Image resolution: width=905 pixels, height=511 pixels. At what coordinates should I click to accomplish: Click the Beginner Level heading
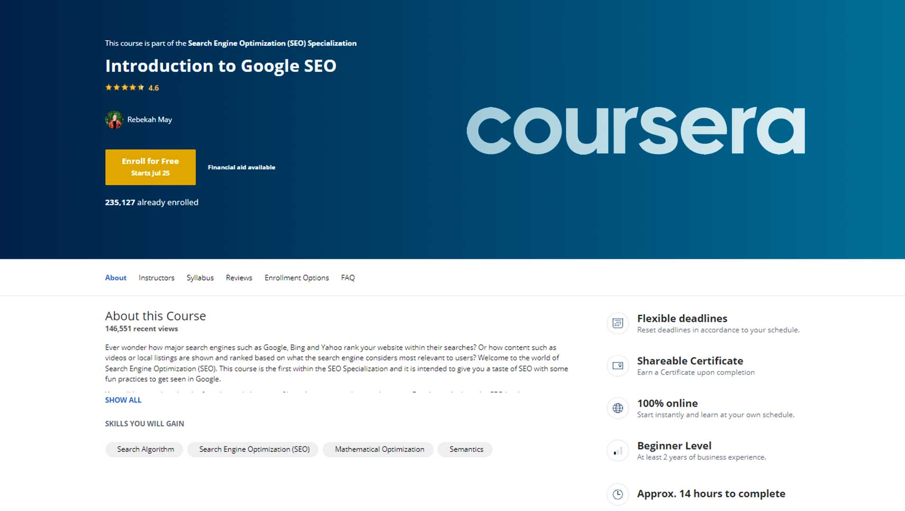coord(674,446)
